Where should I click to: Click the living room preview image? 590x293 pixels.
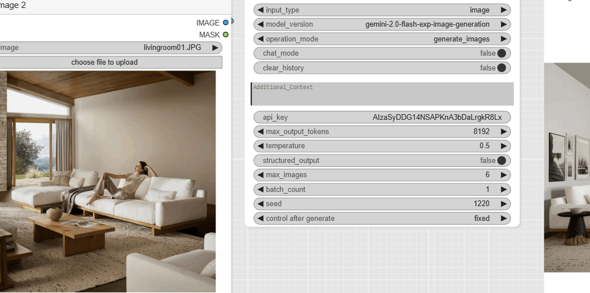coord(107,182)
